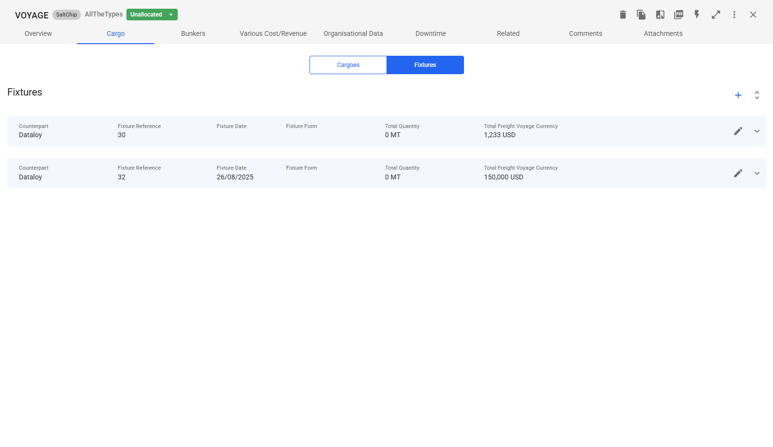Screen dimensions: 773x447
Task: Edit fixture reference 30 with the pencil icon
Action: click(738, 131)
